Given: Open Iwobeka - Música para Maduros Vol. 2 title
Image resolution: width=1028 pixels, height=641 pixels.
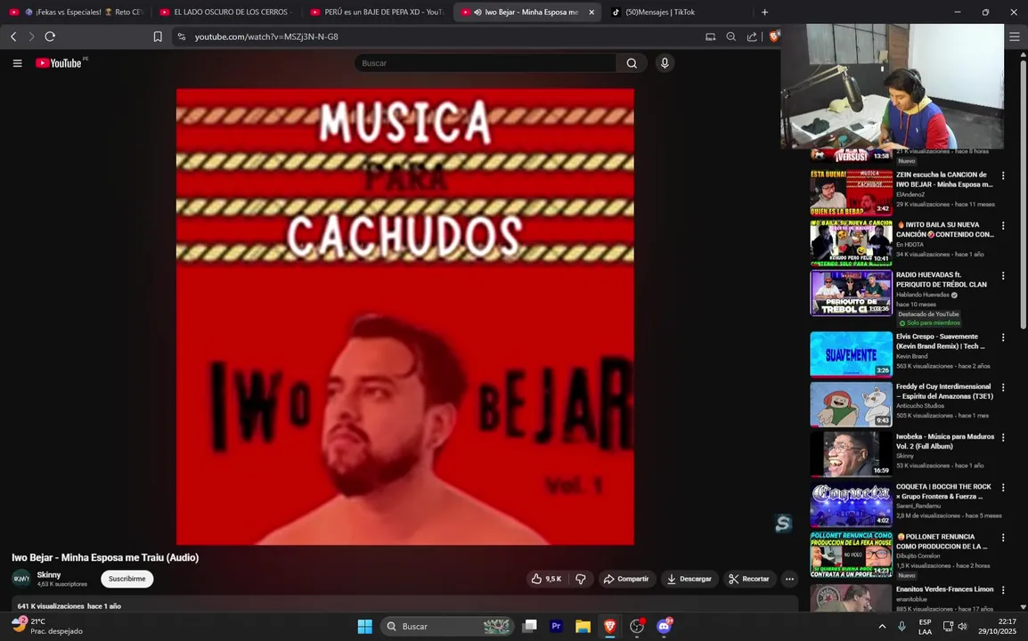Looking at the screenshot, I should click(x=945, y=441).
